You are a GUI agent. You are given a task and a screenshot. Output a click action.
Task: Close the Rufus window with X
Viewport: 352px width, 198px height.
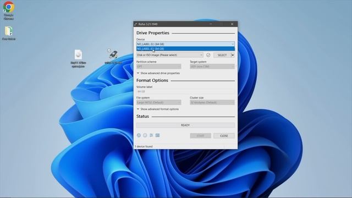coord(232,24)
